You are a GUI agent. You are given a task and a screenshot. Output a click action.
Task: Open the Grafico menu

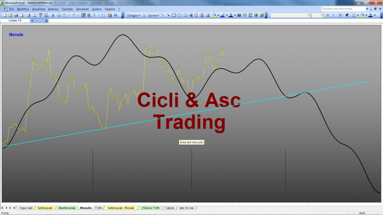coord(97,9)
